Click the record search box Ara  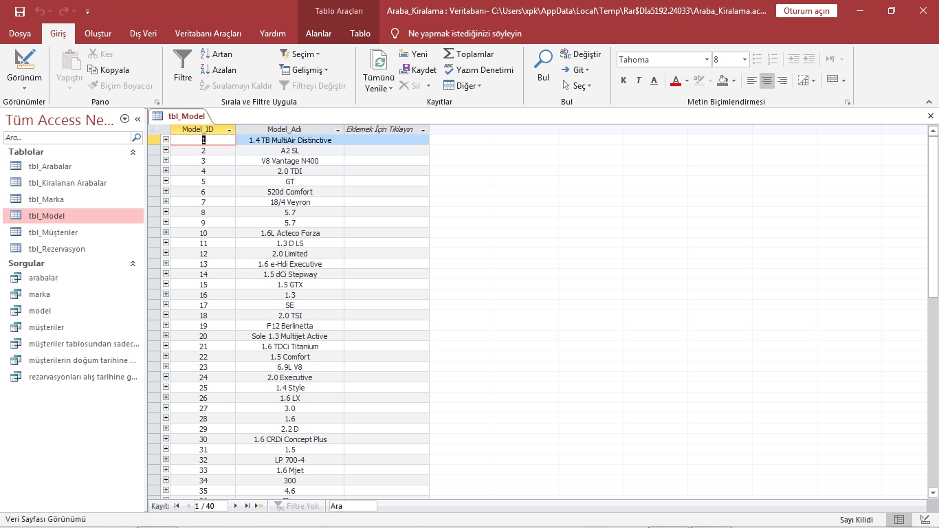pos(352,506)
